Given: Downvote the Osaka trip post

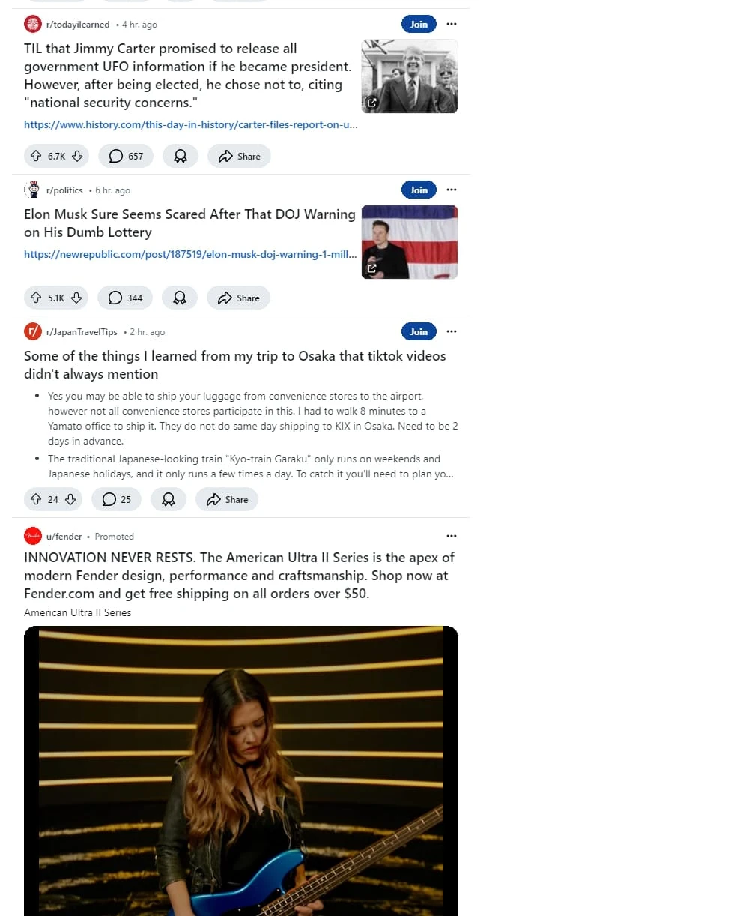Looking at the screenshot, I should tap(70, 499).
